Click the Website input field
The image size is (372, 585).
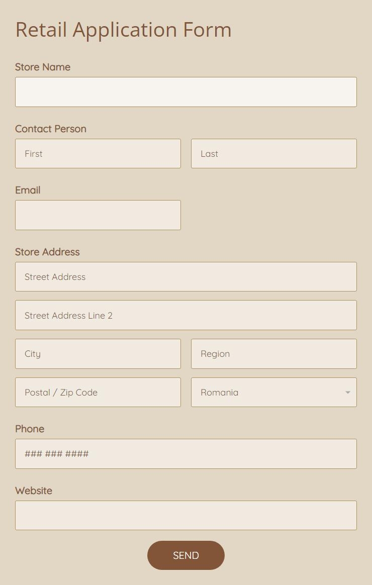coord(186,515)
